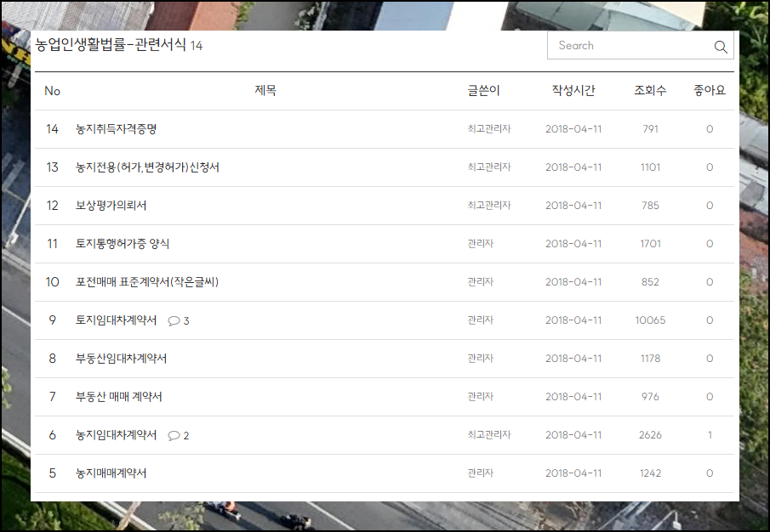770x532 pixels.
Task: Click the search magnifier icon
Action: [721, 47]
